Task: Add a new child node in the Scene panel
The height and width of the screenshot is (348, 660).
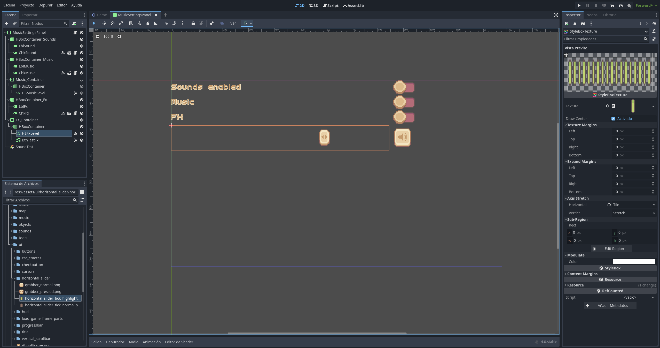Action: [6, 24]
